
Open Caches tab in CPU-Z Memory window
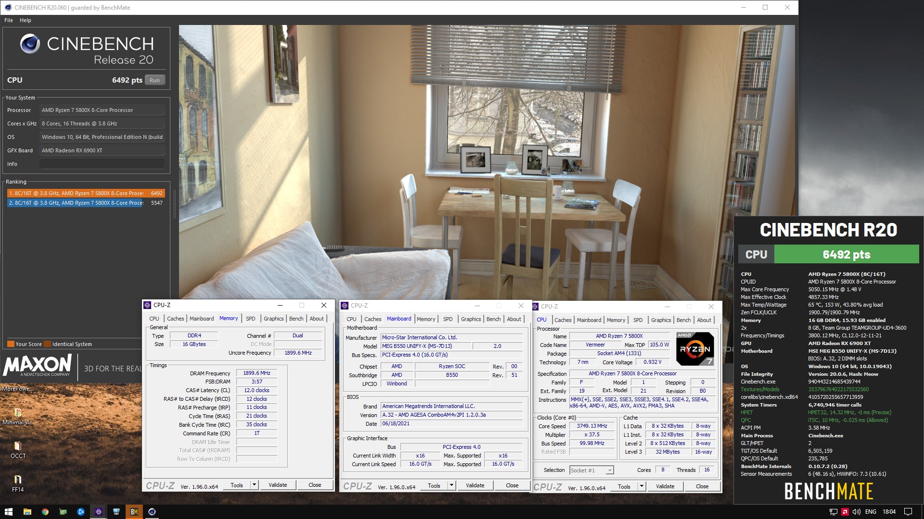[x=175, y=319]
